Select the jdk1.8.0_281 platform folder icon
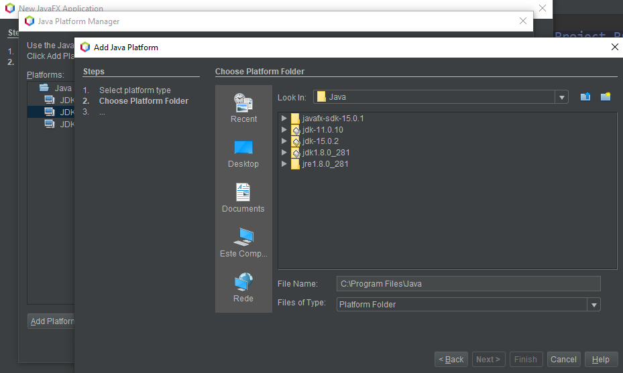Viewport: 623px width, 373px height. coord(295,153)
